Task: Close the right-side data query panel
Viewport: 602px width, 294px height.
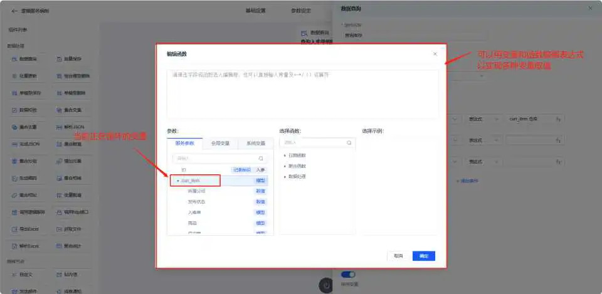Action: 591,8
